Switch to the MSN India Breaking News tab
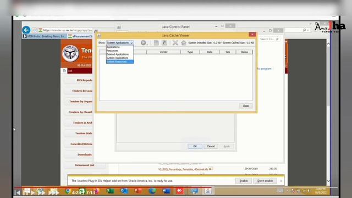This screenshot has width=352, height=198. pyautogui.click(x=45, y=36)
